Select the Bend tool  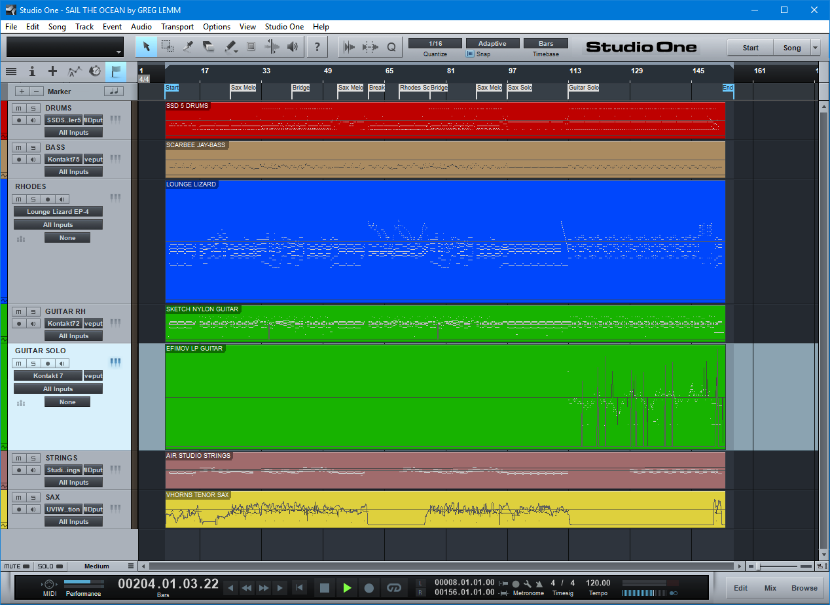(272, 46)
